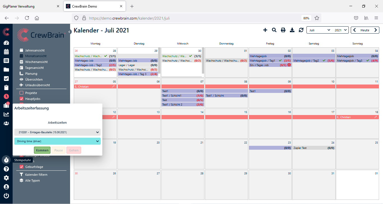This screenshot has width=383, height=204.
Task: Click the download export icon
Action: 292,30
